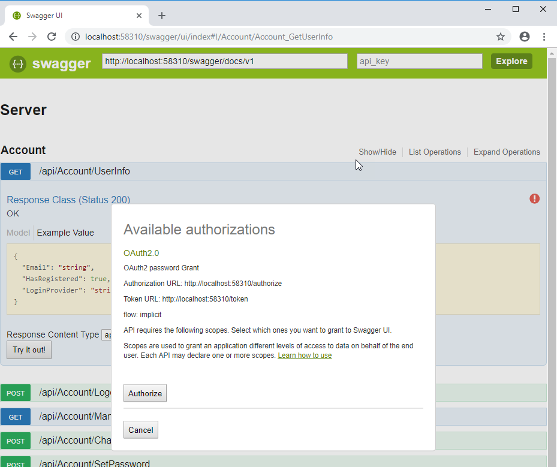Click the Show/Hide link

[377, 152]
